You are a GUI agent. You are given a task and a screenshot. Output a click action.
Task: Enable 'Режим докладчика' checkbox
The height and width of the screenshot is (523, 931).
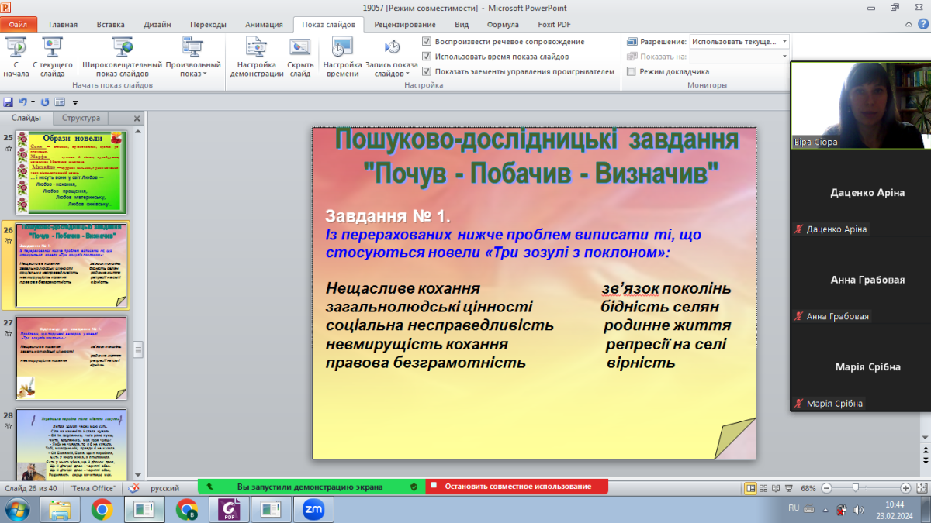632,72
